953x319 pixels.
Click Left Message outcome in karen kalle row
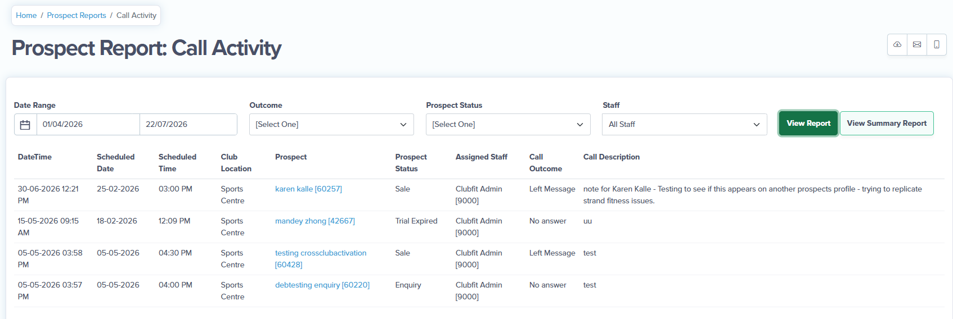point(552,189)
